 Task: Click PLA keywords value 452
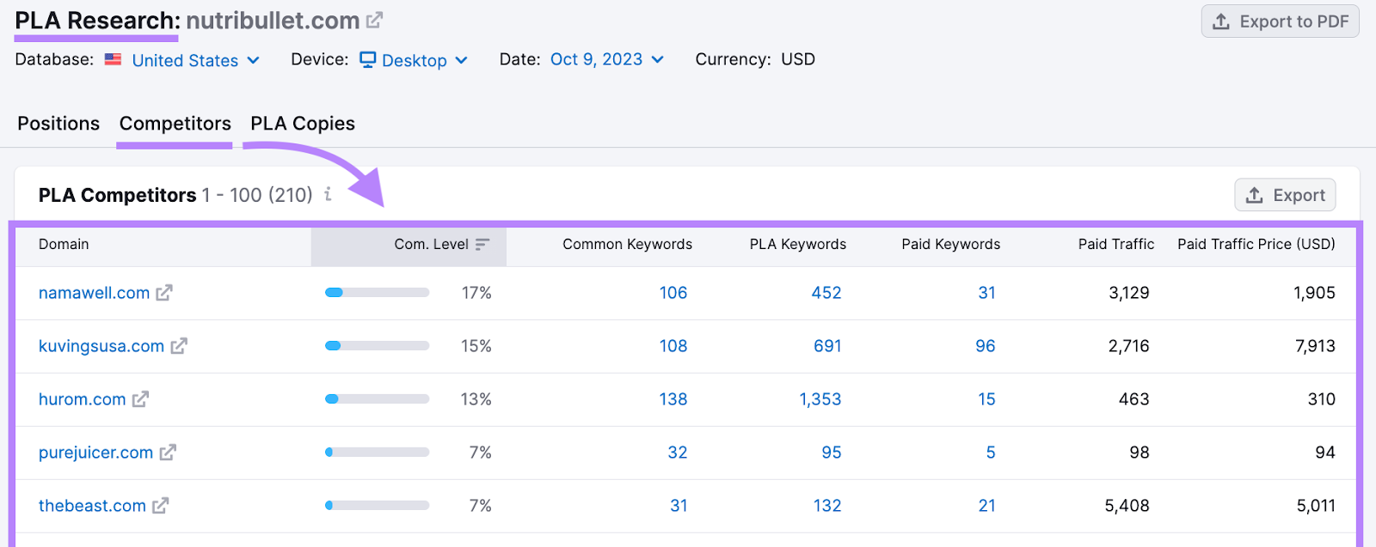tap(826, 293)
